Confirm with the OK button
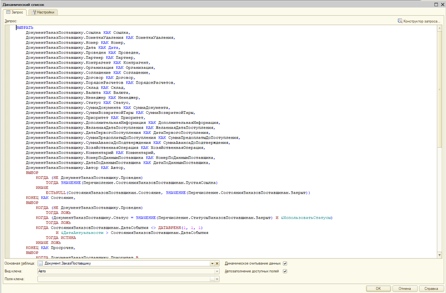This screenshot has width=446, height=293. [x=378, y=289]
